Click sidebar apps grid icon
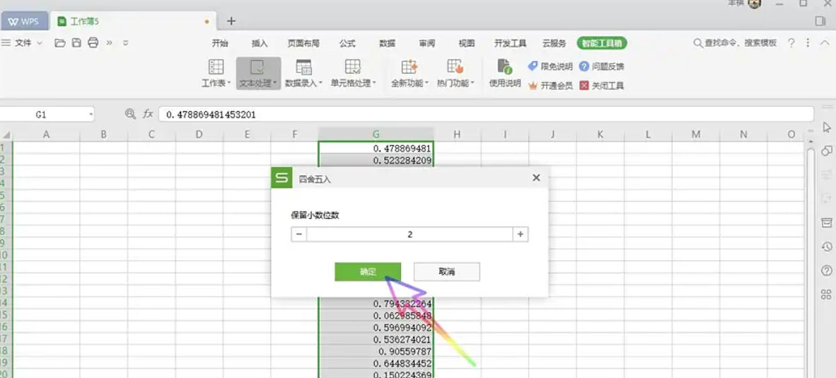836x378 pixels. [826, 294]
